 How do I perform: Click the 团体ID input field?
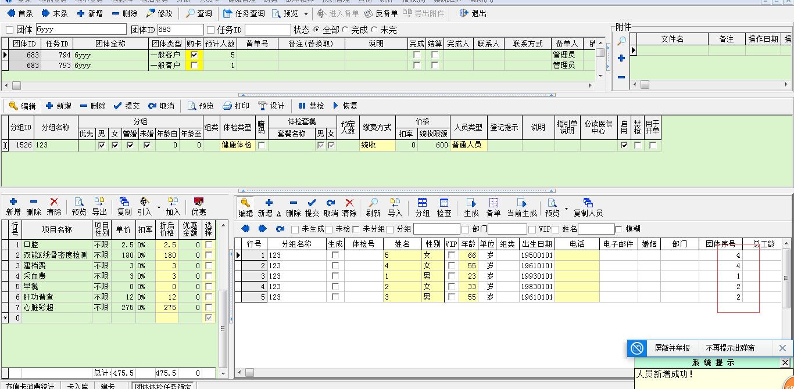(x=180, y=30)
